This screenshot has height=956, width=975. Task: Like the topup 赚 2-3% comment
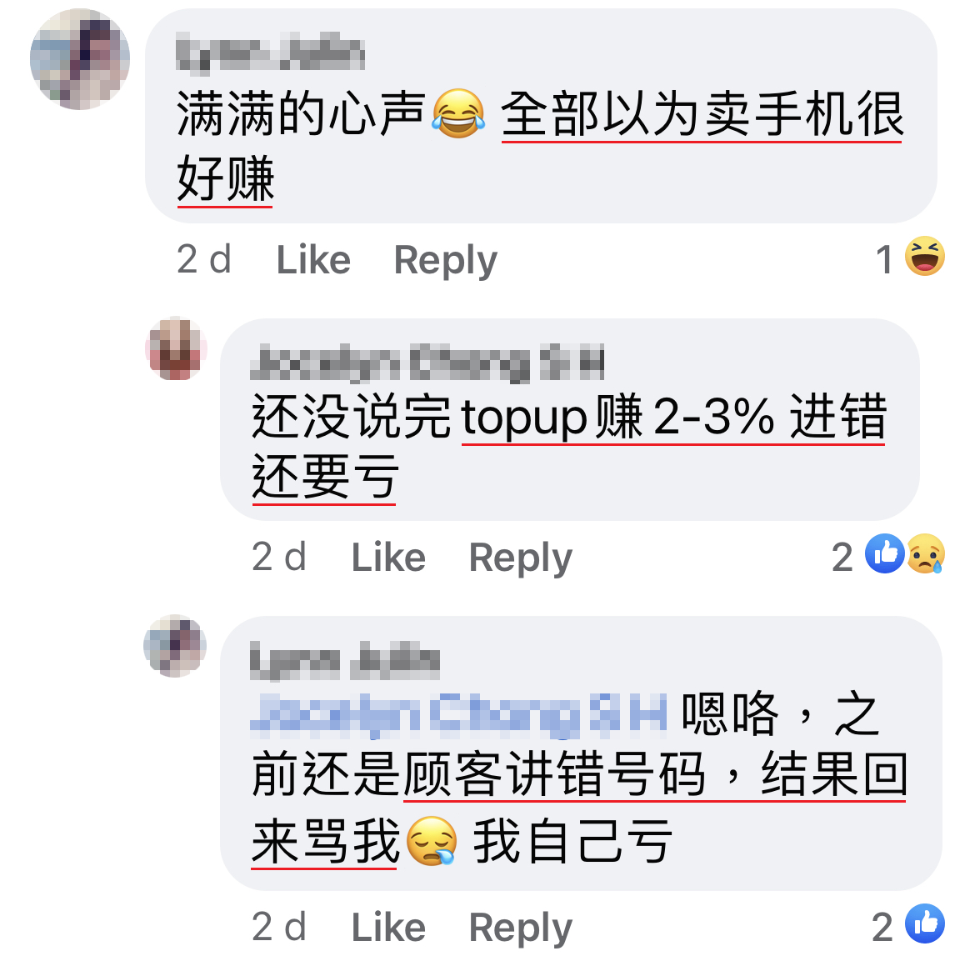(x=388, y=557)
